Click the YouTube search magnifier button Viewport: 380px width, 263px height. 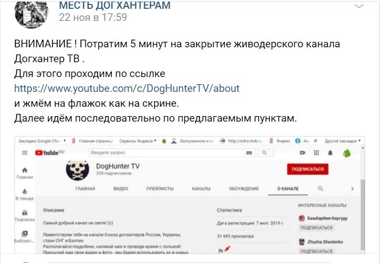coord(265,152)
